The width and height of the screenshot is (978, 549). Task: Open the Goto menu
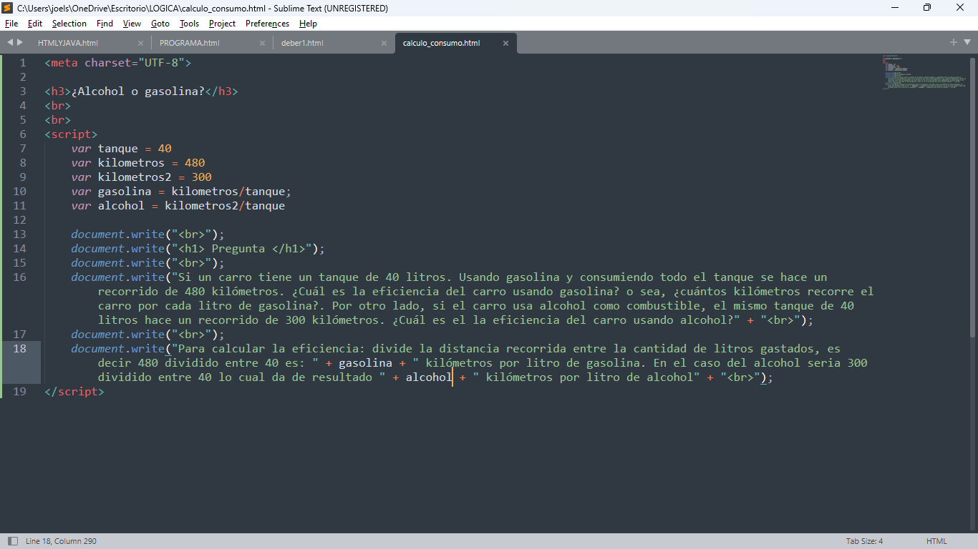160,24
